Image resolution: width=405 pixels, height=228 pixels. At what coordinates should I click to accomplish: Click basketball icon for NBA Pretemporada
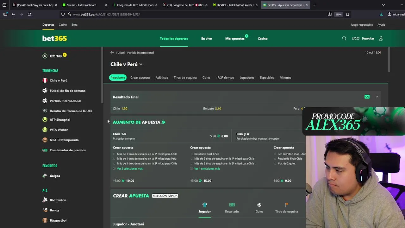click(45, 140)
